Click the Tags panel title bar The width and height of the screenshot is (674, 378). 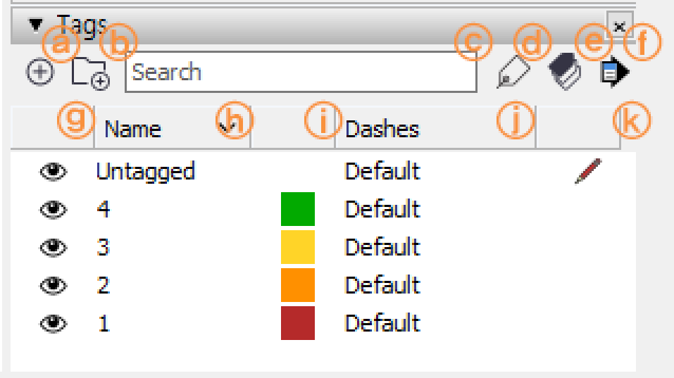tap(323, 26)
